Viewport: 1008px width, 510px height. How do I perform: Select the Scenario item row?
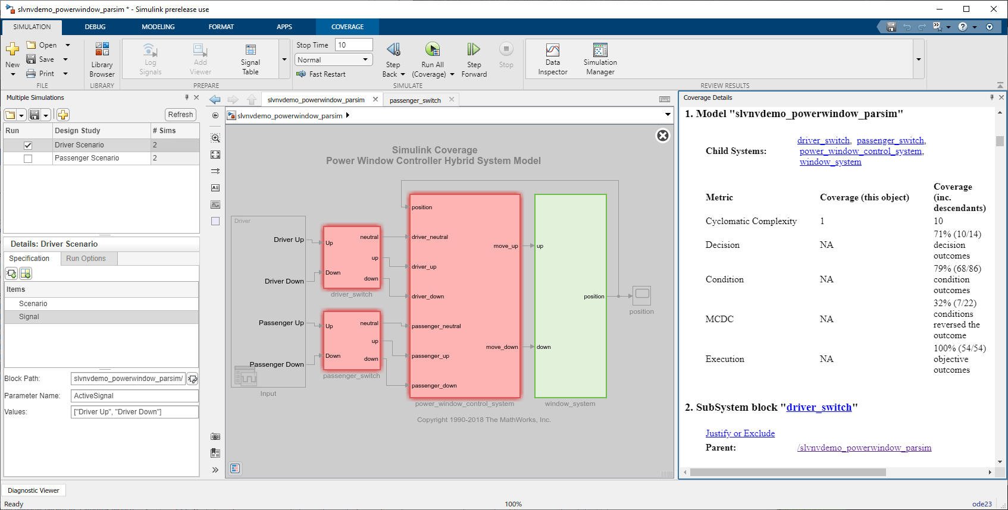click(101, 304)
